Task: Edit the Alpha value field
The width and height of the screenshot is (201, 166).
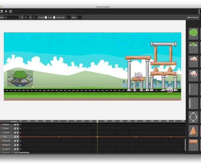Action: point(79,17)
